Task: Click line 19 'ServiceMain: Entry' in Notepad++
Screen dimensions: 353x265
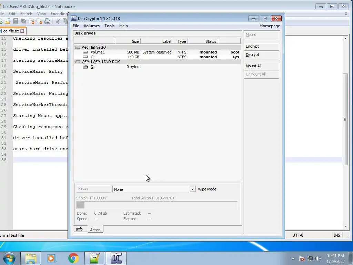Action: click(x=38, y=71)
